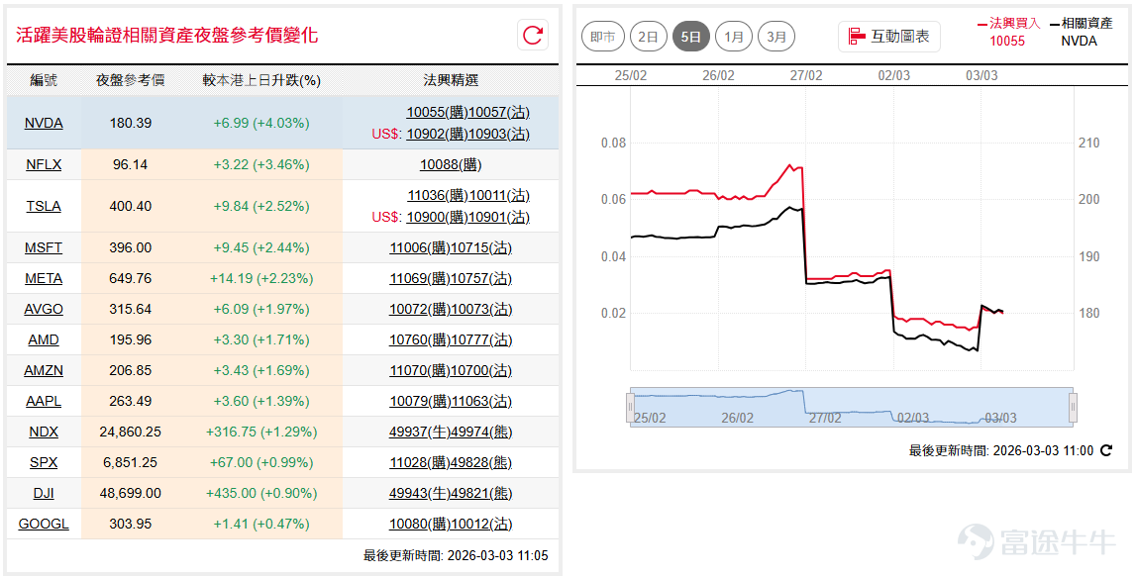
Task: Grab the left handle of chart range slider
Action: click(630, 407)
